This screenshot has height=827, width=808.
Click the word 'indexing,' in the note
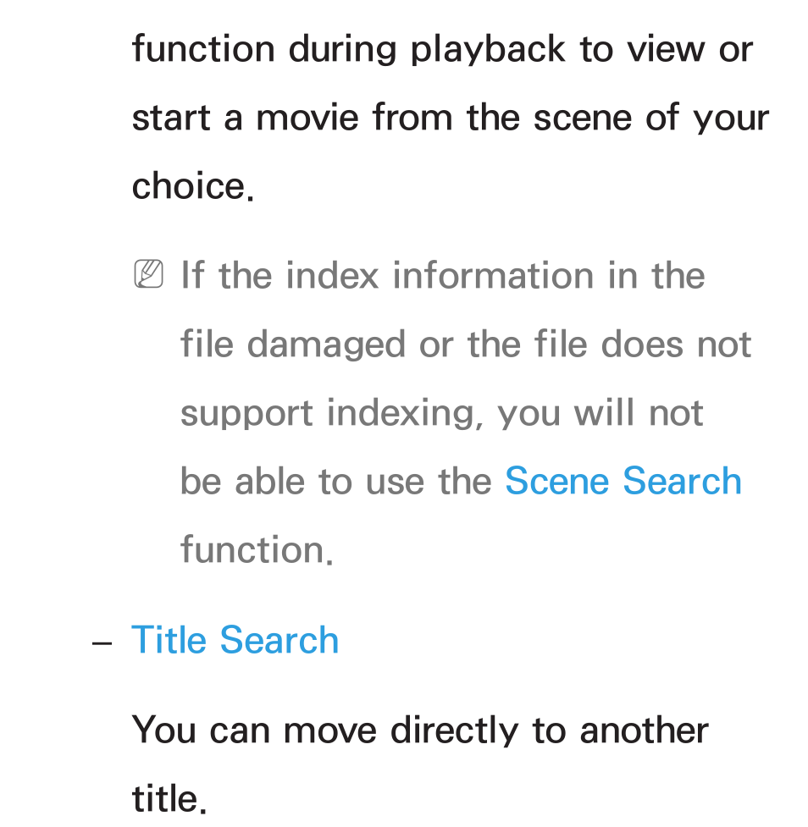coord(406,415)
